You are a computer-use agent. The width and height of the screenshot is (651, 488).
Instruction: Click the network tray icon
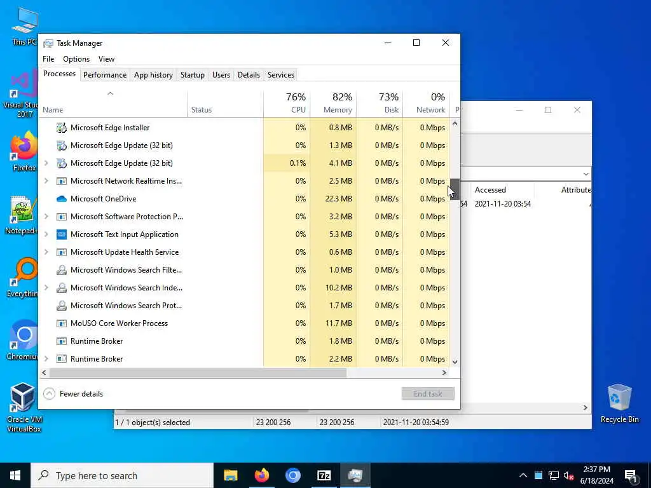coord(554,475)
